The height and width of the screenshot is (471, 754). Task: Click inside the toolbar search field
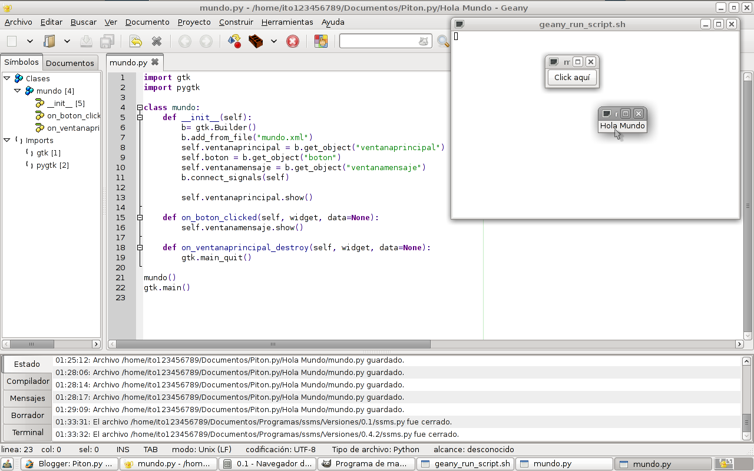(x=379, y=41)
